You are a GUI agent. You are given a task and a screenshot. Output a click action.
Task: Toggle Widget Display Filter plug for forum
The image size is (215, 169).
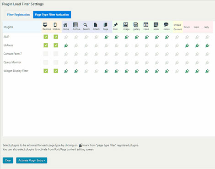tap(187, 71)
